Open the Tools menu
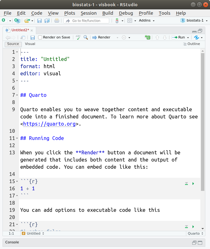Image resolution: width=210 pixels, height=249 pixels. pos(164,13)
